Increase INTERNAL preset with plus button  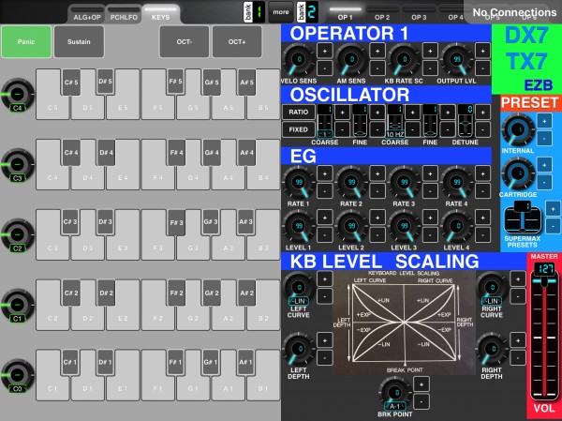pos(544,121)
